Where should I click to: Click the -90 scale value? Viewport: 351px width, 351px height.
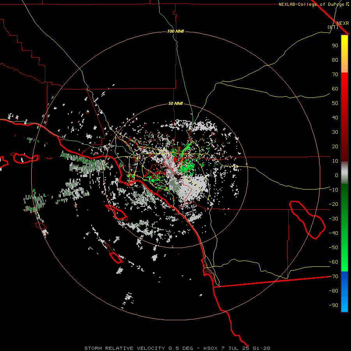(333, 305)
